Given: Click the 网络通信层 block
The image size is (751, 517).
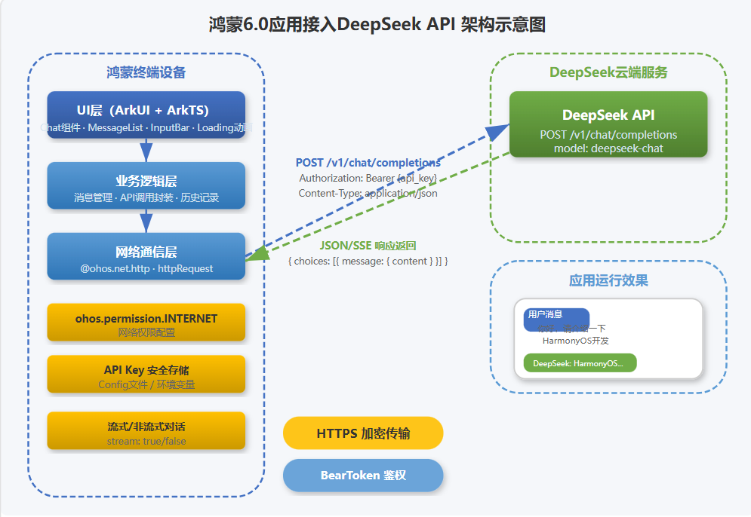Looking at the screenshot, I should point(146,256).
